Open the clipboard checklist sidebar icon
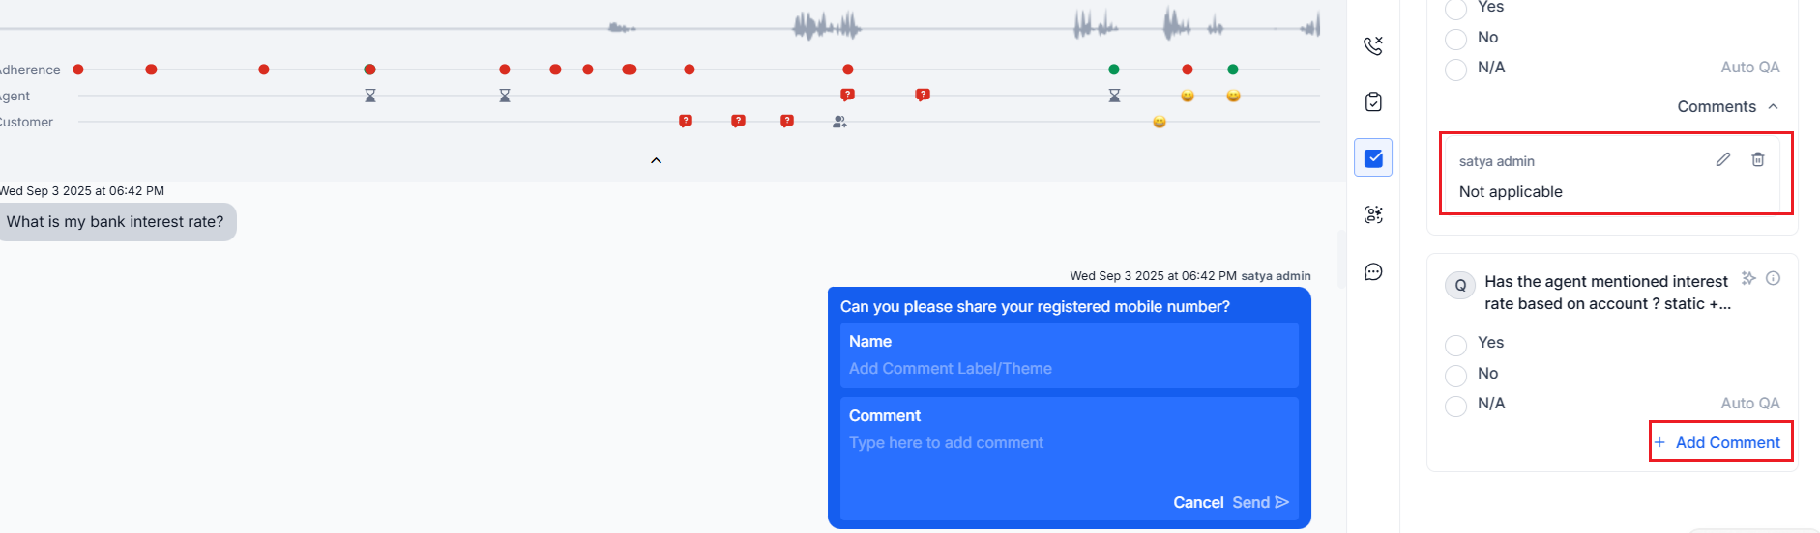Image resolution: width=1820 pixels, height=533 pixels. 1373,102
